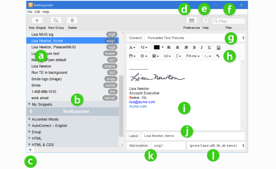Screen dimensions: 276x169
Task: Toggle underline formatting
Action: point(209,48)
